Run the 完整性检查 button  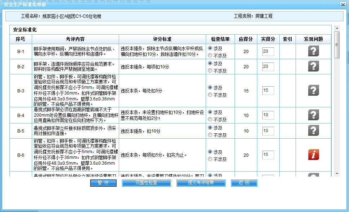pos(146,183)
